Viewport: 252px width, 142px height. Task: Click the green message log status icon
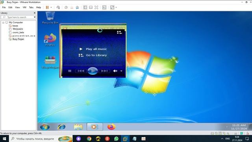(x=241, y=133)
